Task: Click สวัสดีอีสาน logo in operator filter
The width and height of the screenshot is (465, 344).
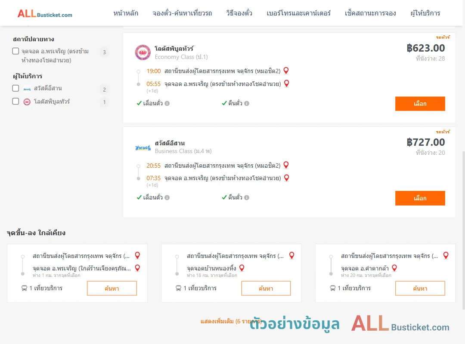Action: (27, 89)
